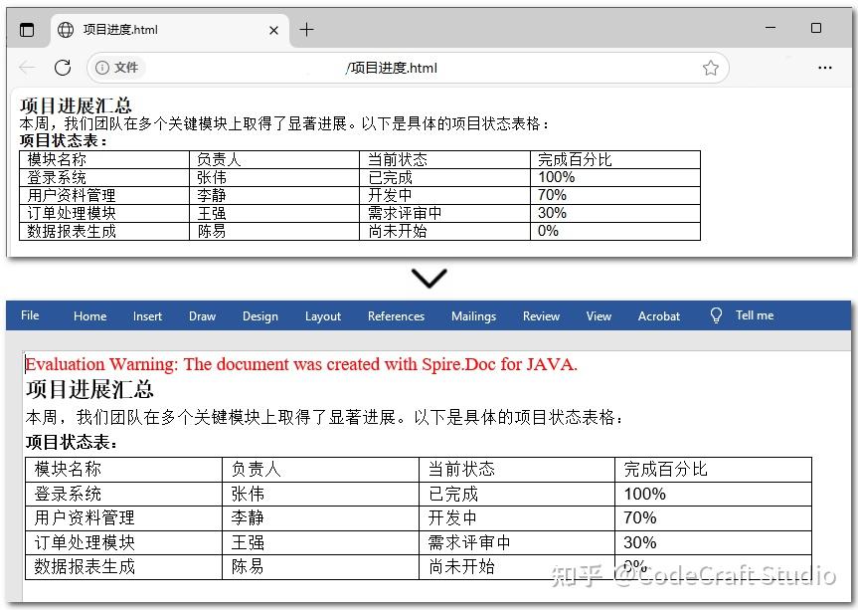858x610 pixels.
Task: Reload the page using the refresh icon
Action: click(x=63, y=68)
